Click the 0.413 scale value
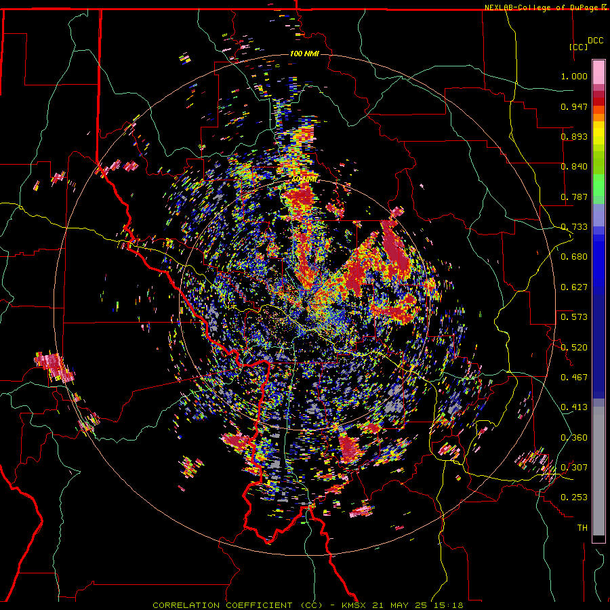 tap(574, 407)
